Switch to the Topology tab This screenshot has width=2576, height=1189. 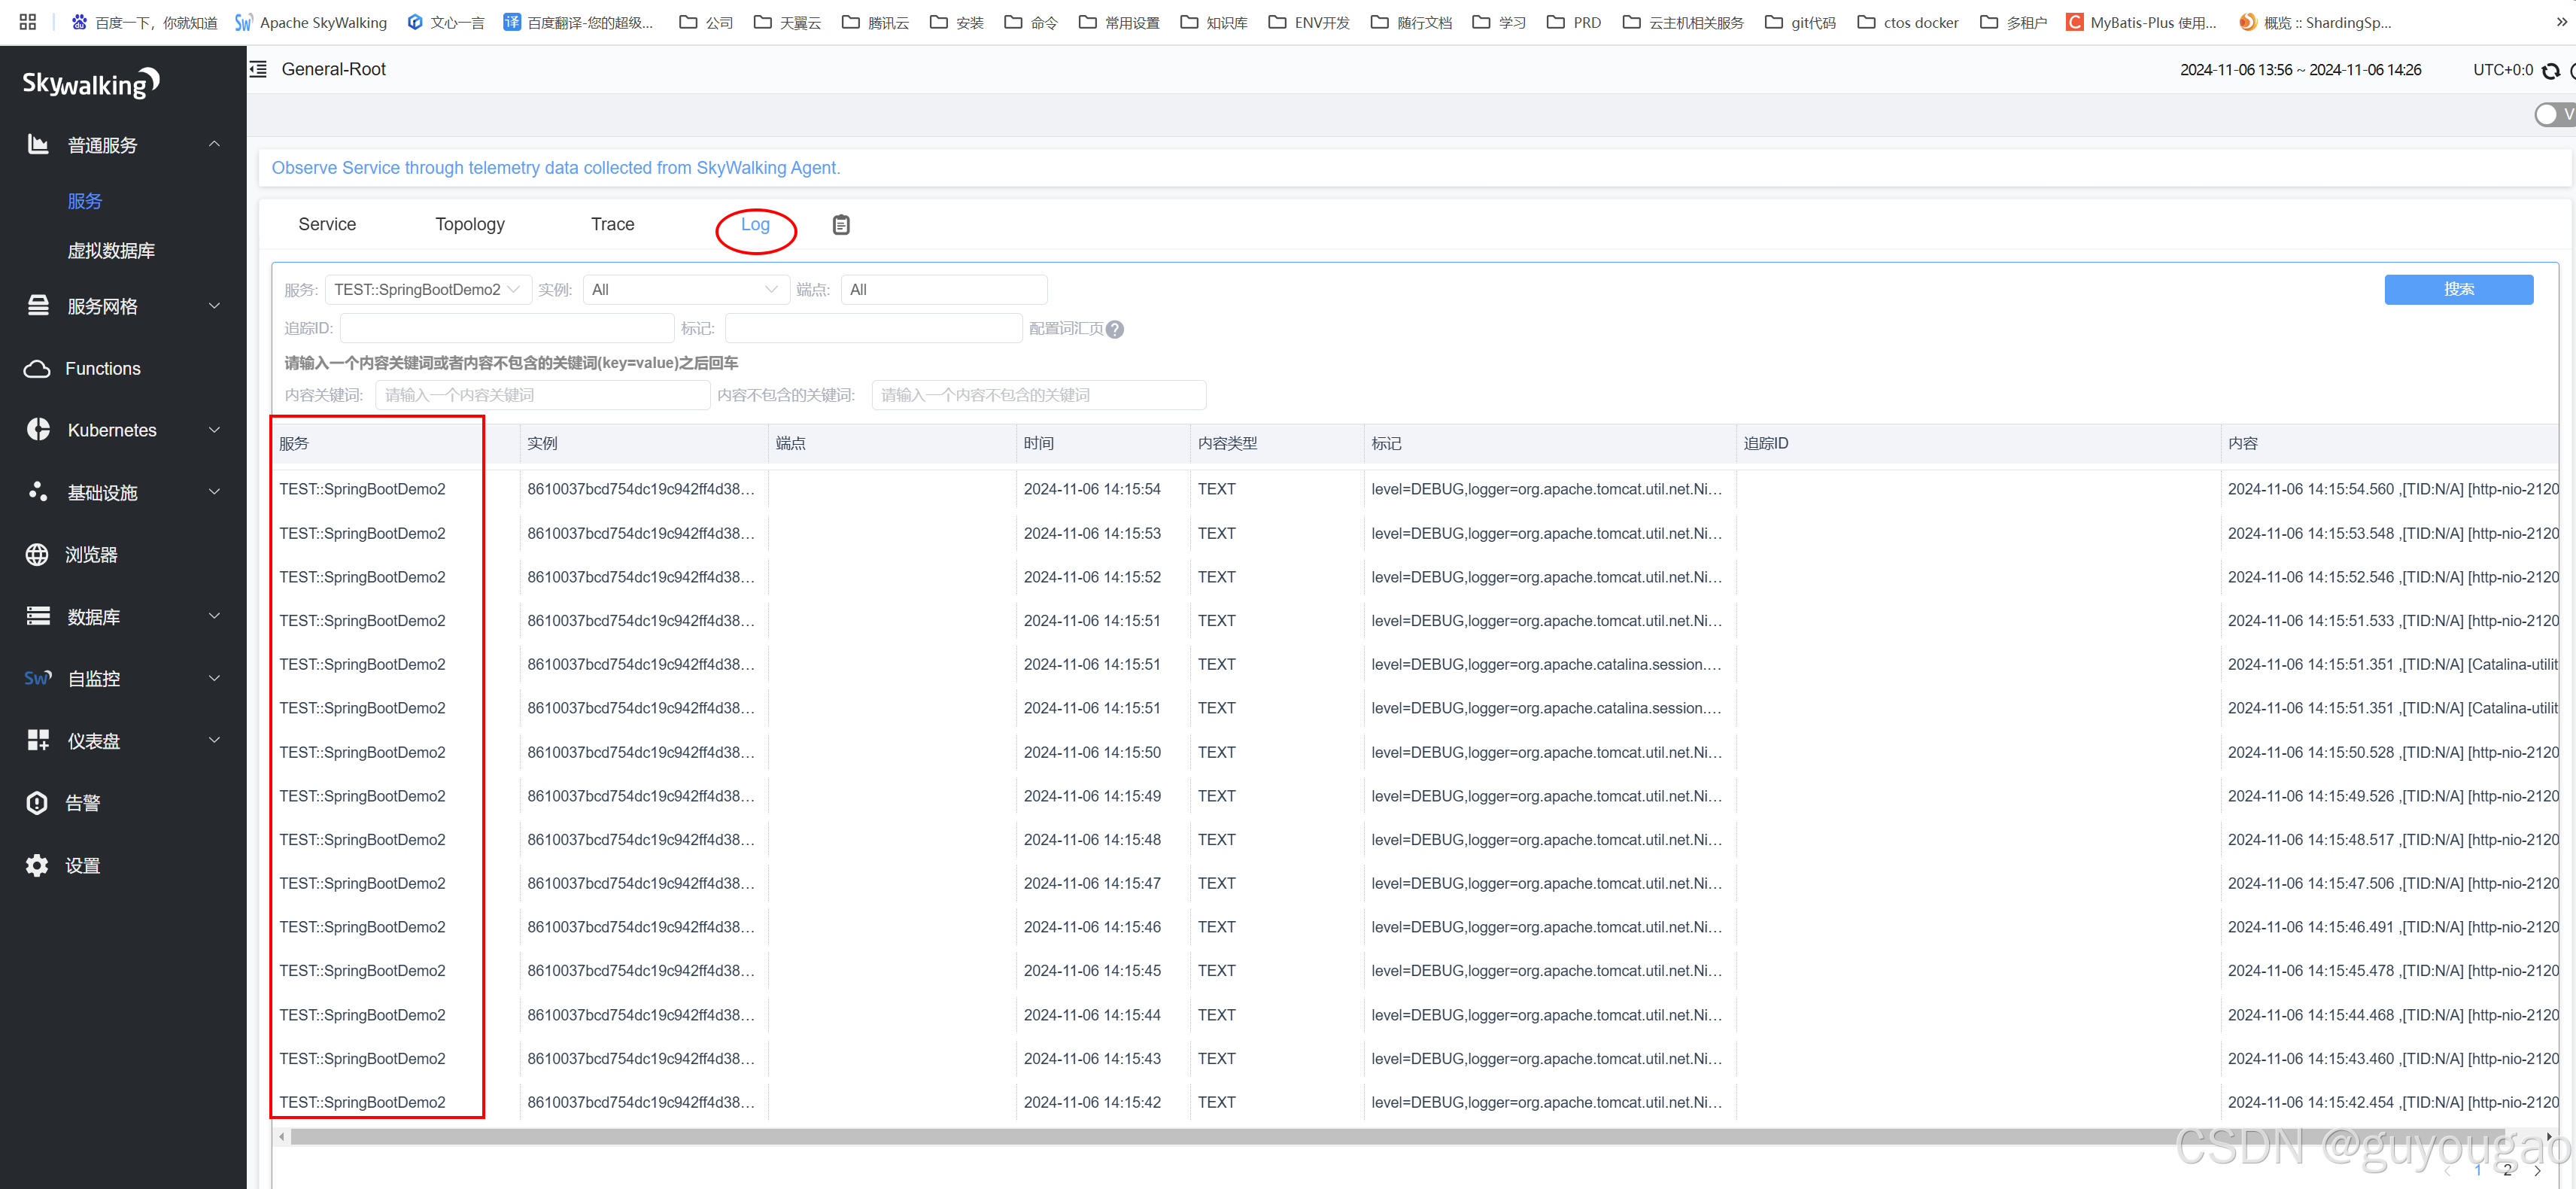(x=470, y=224)
